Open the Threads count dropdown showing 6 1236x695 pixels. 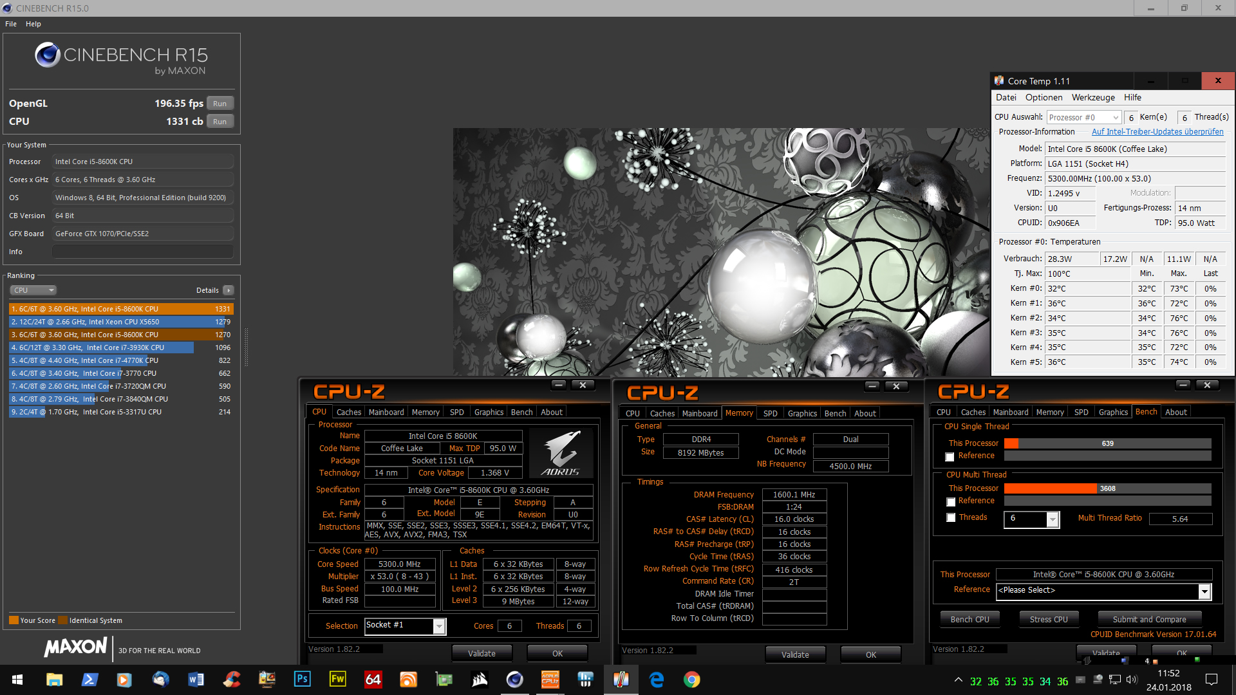click(x=1031, y=519)
